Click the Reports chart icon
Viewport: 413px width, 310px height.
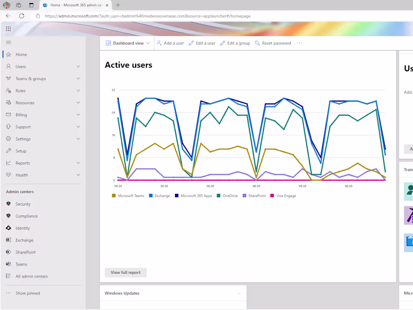[8, 163]
